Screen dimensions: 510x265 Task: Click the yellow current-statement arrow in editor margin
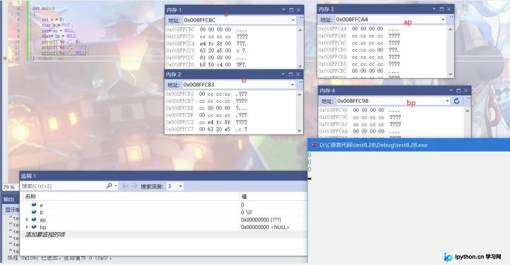5,58
